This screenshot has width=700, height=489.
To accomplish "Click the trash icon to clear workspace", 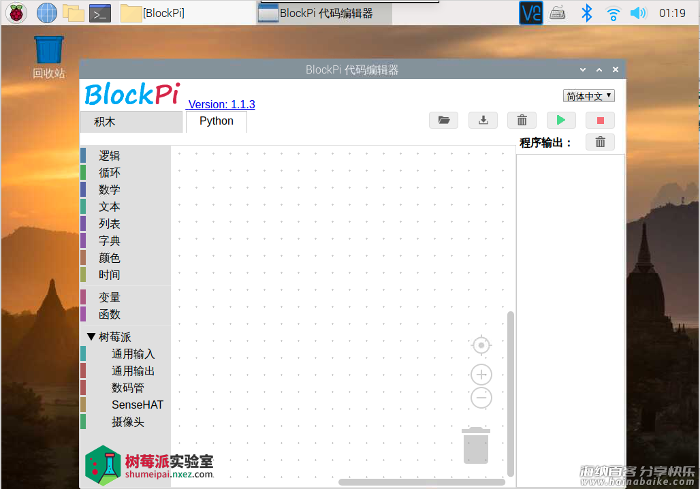I will click(x=522, y=121).
